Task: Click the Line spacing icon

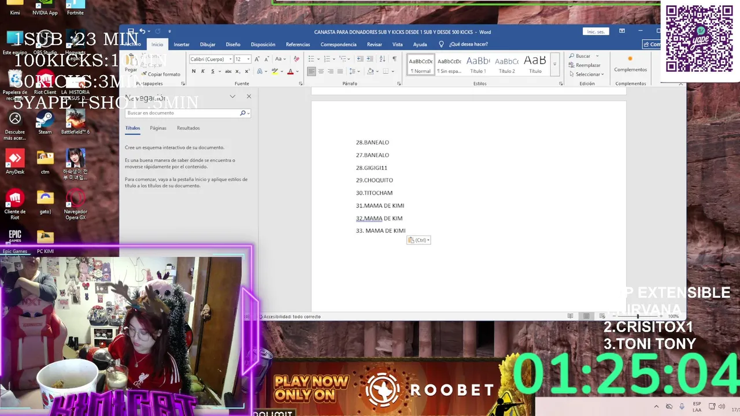Action: [353, 72]
